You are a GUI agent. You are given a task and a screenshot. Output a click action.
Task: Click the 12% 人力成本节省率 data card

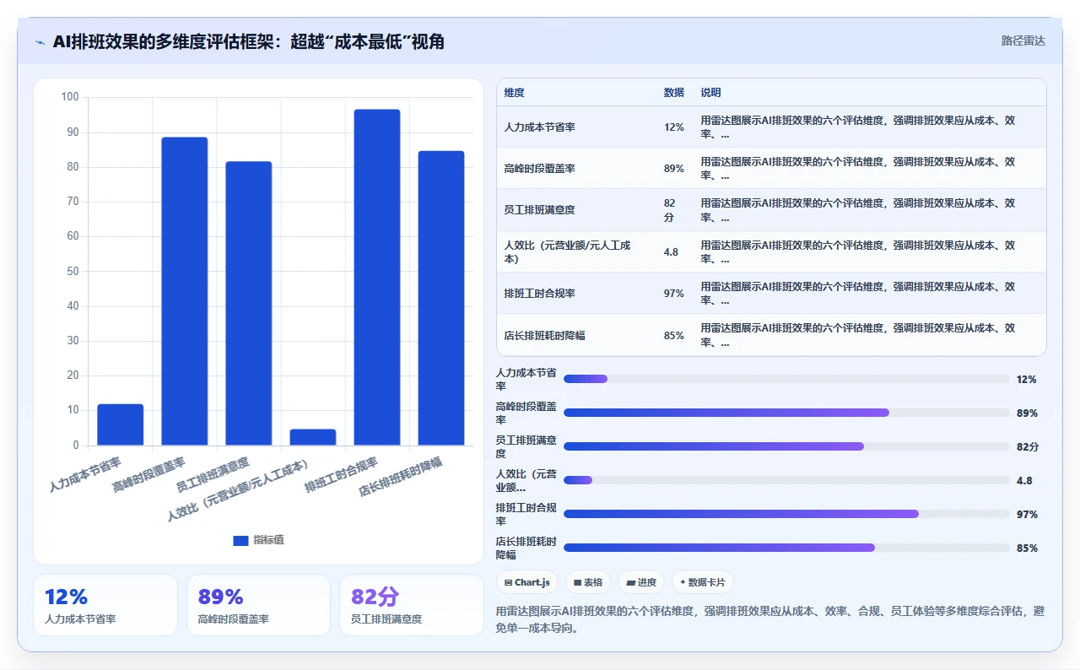point(105,605)
